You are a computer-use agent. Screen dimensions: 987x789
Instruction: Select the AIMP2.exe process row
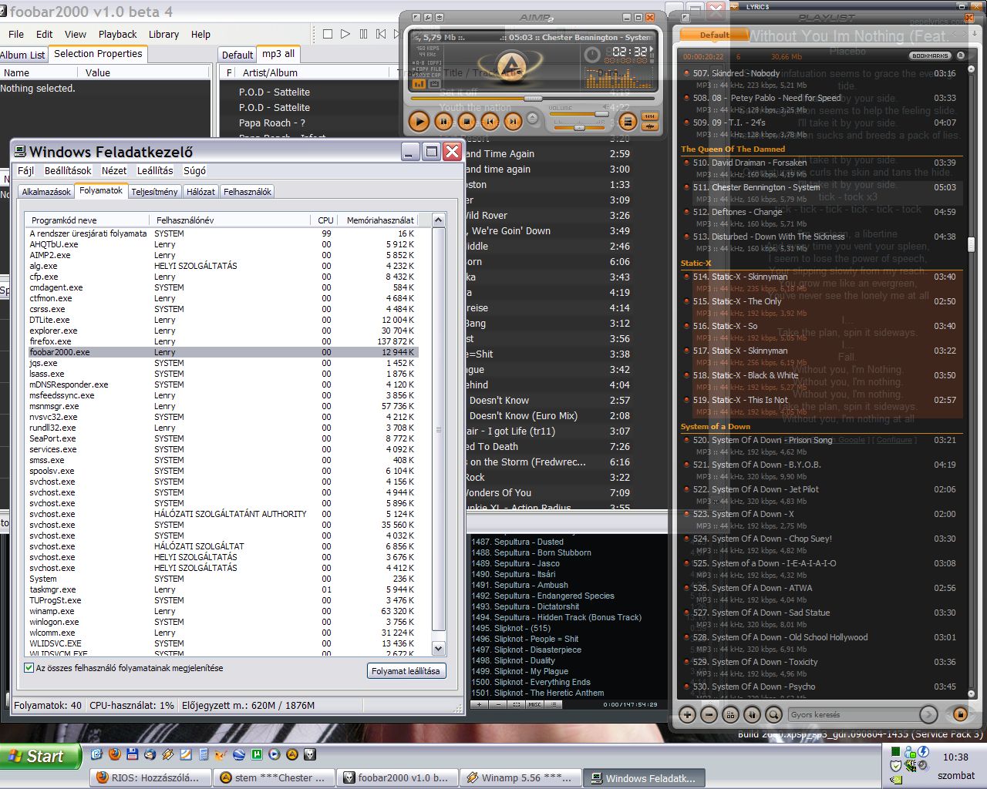coord(224,255)
